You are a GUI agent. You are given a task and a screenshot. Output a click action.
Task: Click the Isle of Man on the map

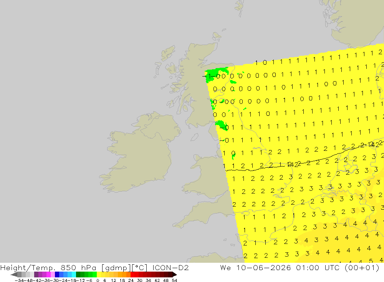tap(194, 137)
